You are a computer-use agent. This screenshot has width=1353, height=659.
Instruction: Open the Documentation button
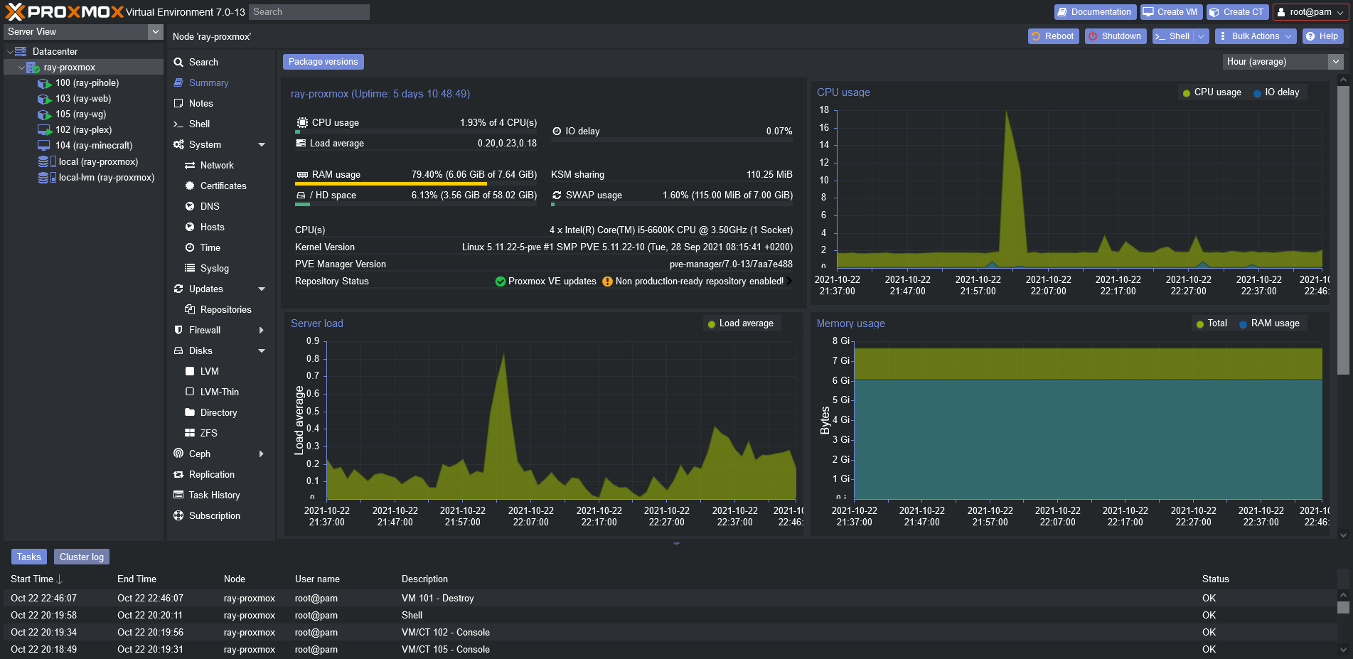pos(1095,12)
